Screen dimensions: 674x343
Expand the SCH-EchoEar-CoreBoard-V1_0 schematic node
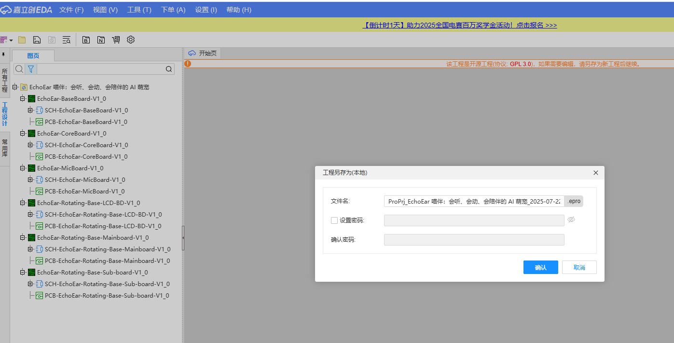pyautogui.click(x=30, y=145)
